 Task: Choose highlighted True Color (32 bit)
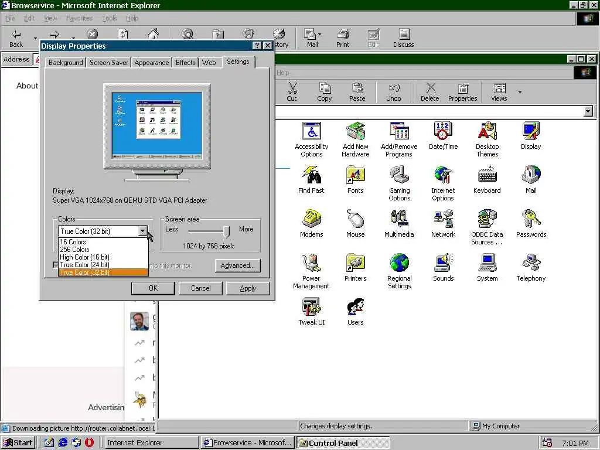103,272
